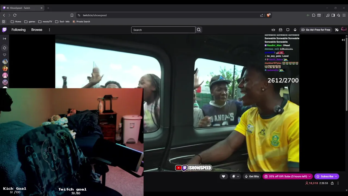Open the Home bookmark folder

(x=16, y=22)
